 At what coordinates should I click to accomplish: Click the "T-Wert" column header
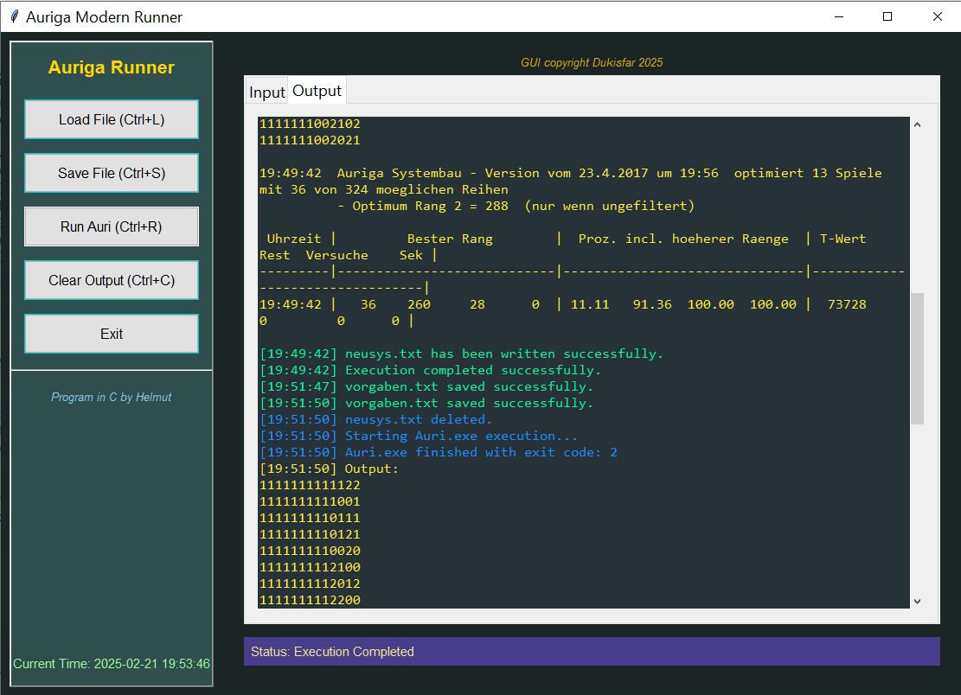click(842, 239)
